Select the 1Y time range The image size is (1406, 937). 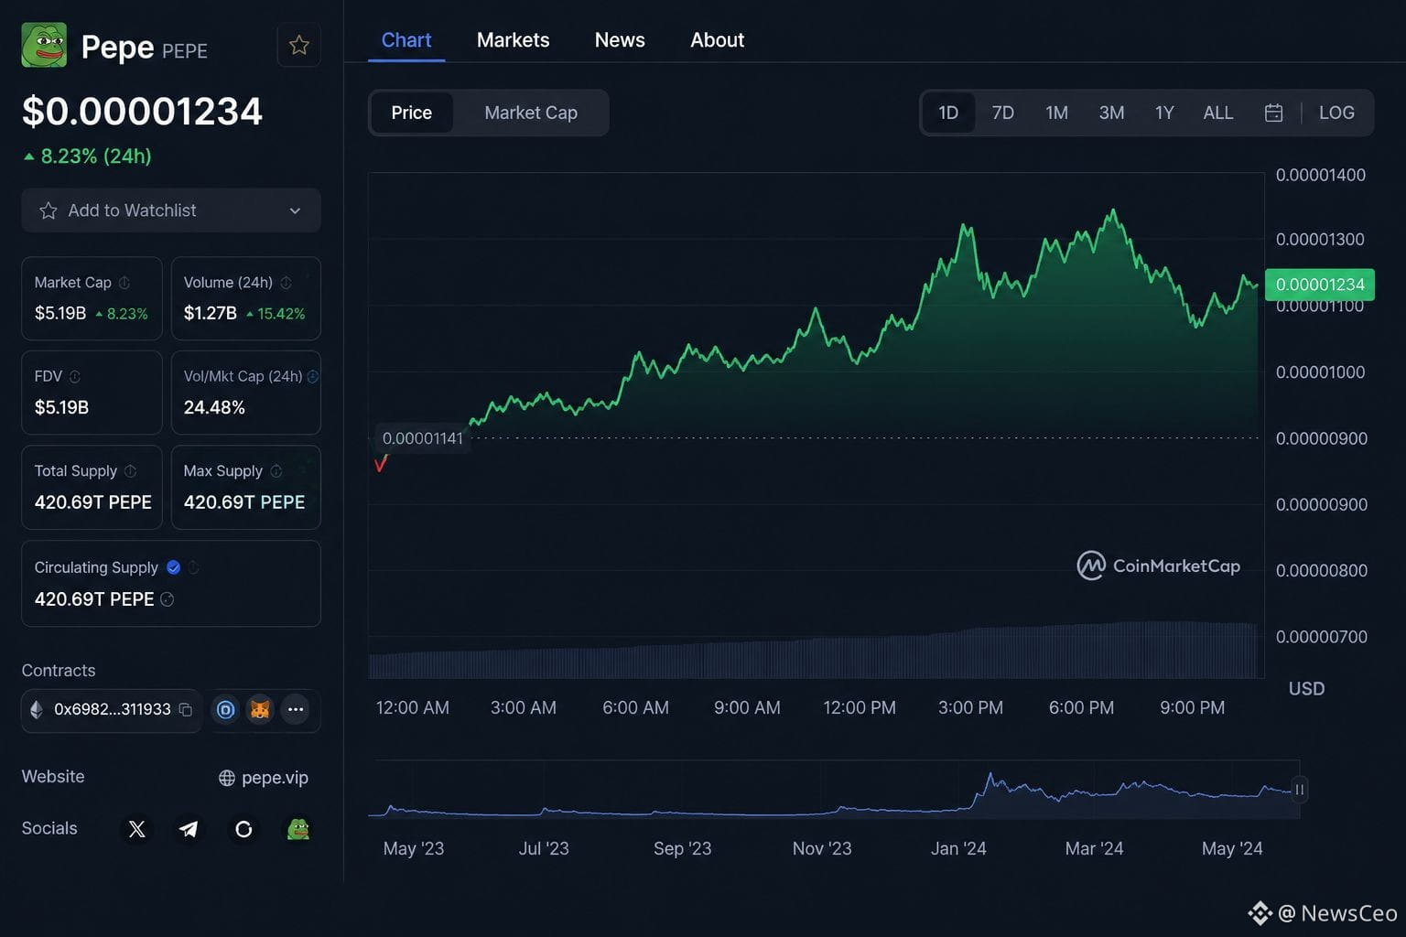tap(1164, 113)
